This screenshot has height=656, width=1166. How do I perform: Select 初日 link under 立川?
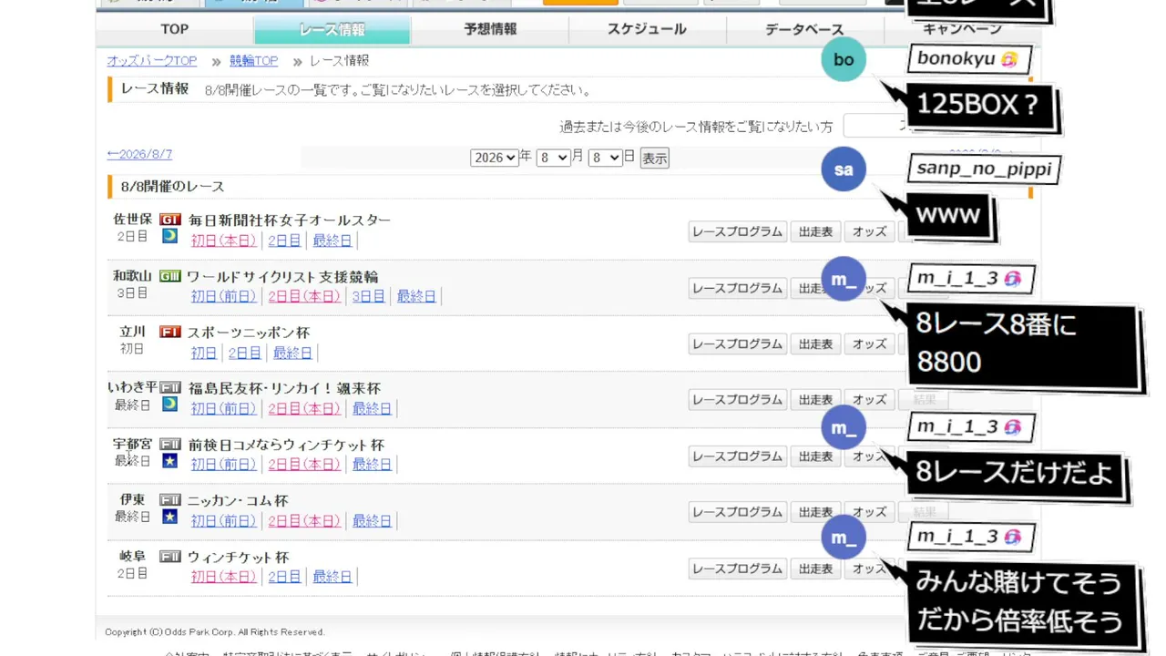[x=204, y=353]
